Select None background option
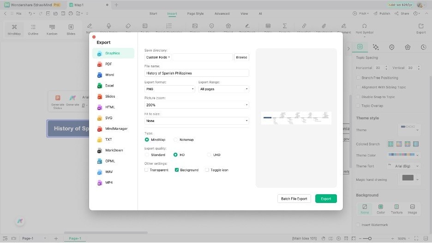Viewport: 432px width, 243px height. click(x=365, y=209)
